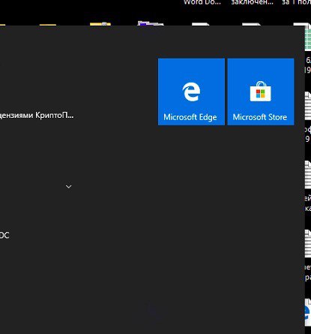Select the desktop item labeled "Word Do..."
This screenshot has width=311, height=334.
coord(202,2)
